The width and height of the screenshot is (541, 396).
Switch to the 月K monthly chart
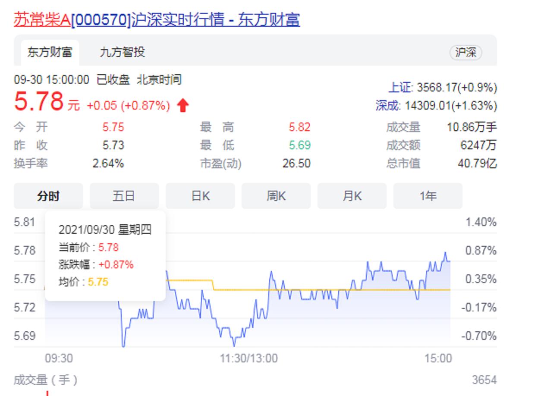352,196
